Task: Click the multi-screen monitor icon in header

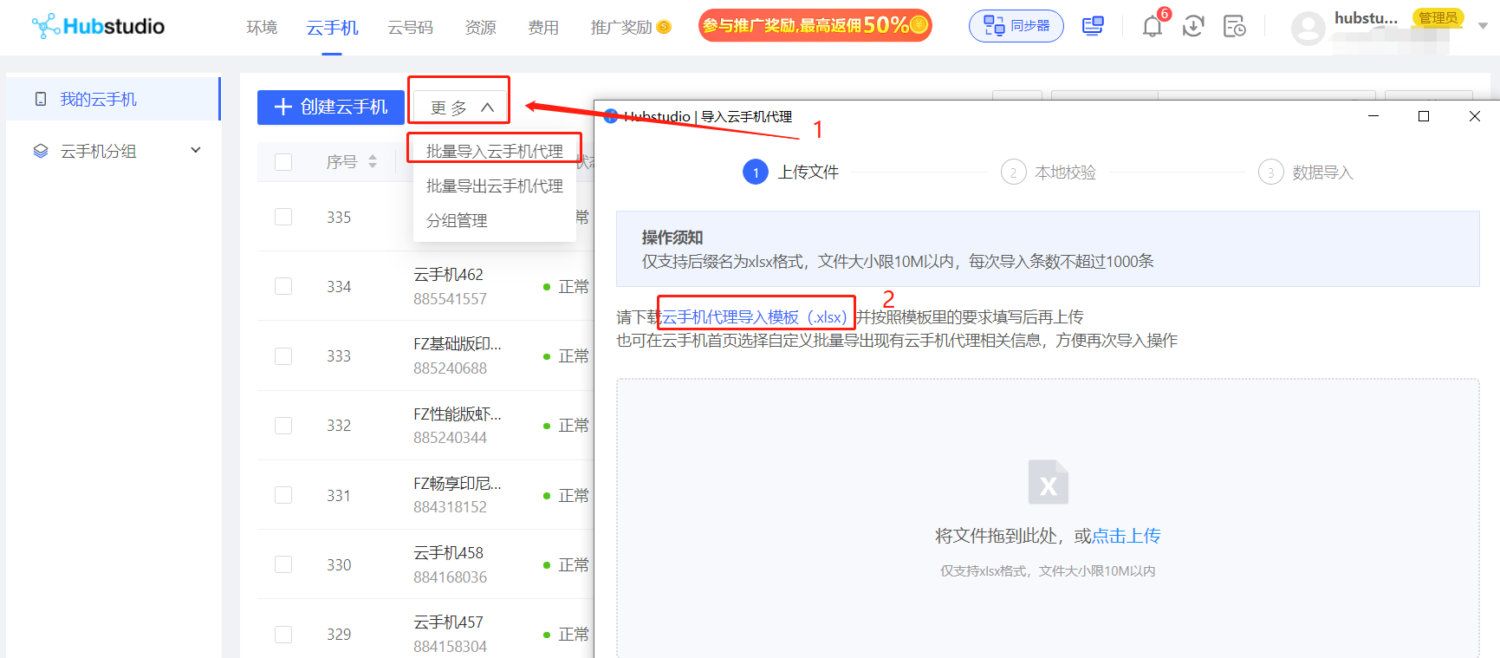Action: (x=1093, y=26)
